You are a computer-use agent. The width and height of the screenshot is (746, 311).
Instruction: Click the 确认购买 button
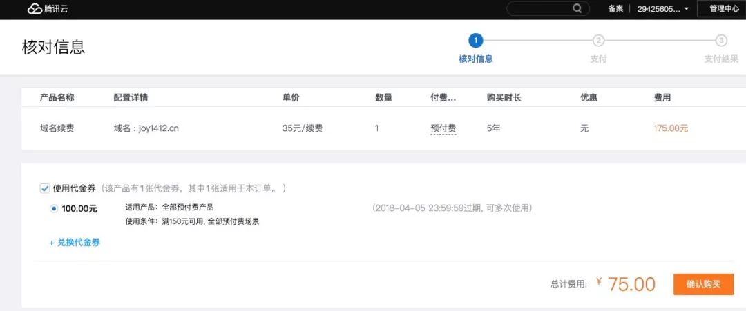(x=703, y=284)
